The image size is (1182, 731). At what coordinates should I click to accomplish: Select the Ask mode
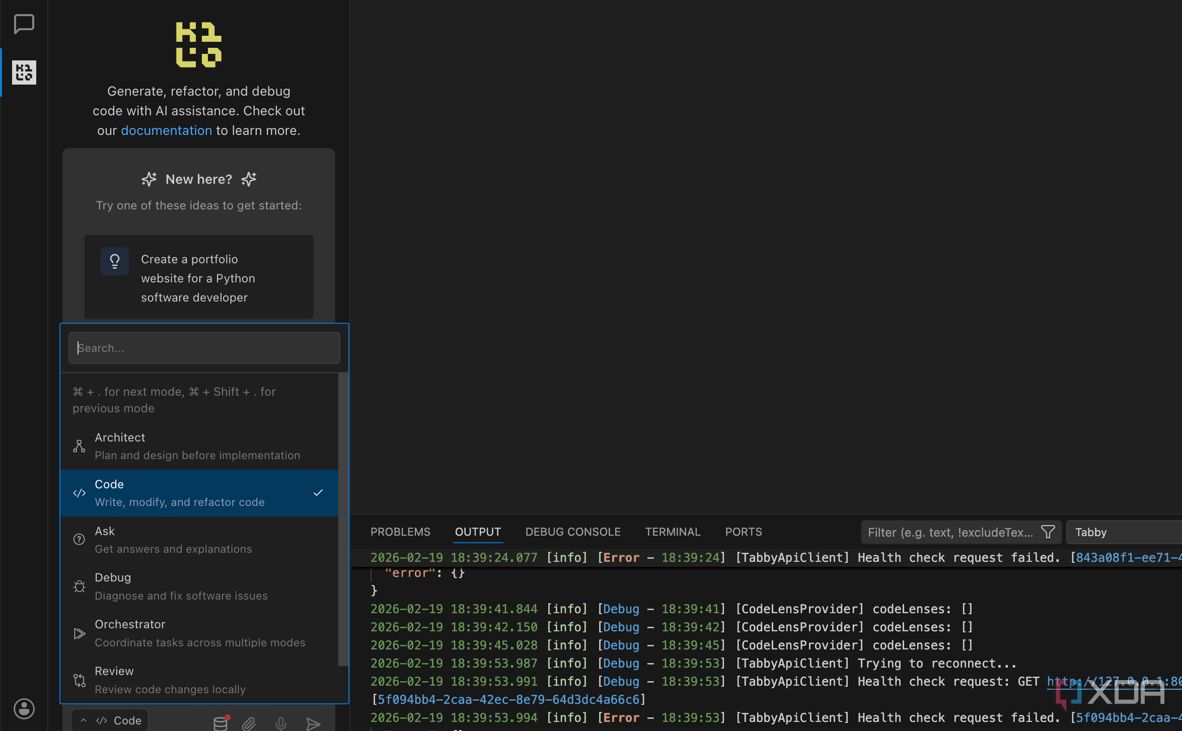pos(199,540)
